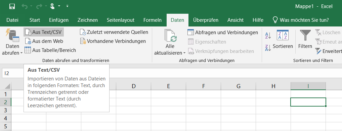Open the Sortieren dialog button
The image size is (342, 131).
pyautogui.click(x=283, y=39)
